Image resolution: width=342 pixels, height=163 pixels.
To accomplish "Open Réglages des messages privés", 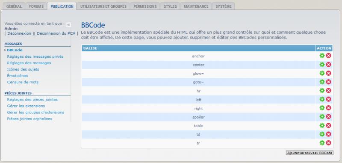I will 35,56.
